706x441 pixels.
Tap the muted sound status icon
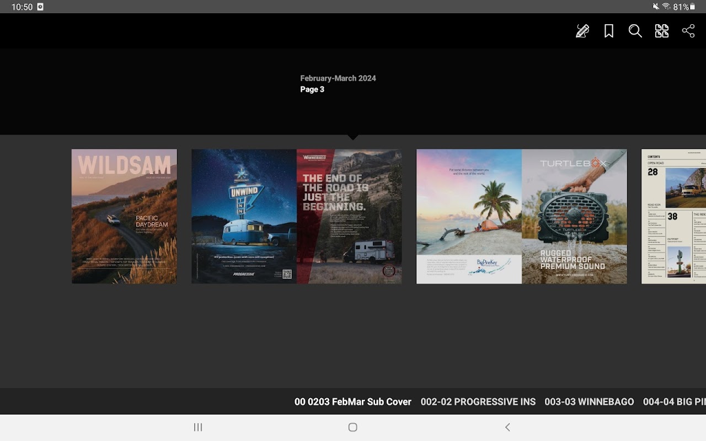pyautogui.click(x=655, y=7)
